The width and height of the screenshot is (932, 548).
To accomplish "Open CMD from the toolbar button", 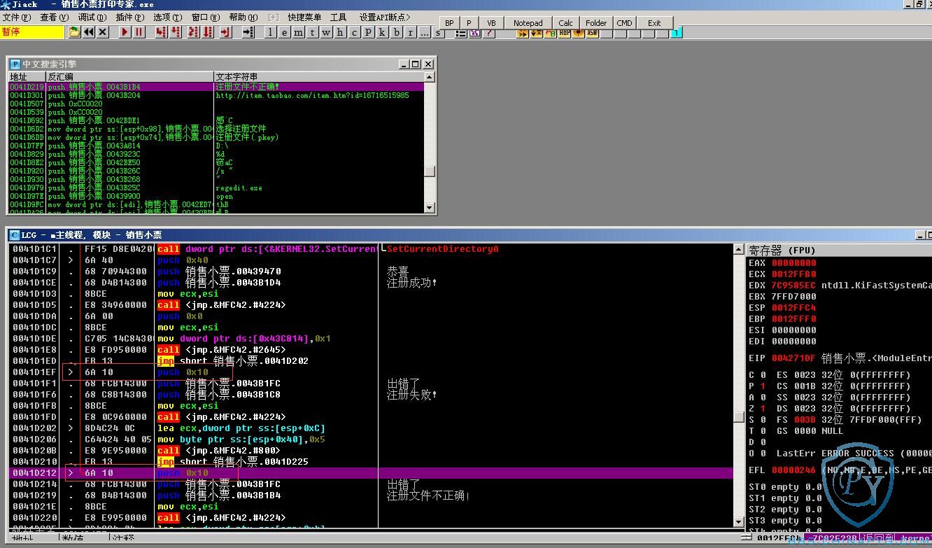I will tap(624, 23).
